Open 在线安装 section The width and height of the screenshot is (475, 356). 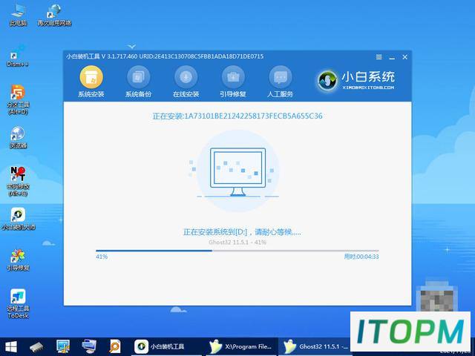coord(186,82)
